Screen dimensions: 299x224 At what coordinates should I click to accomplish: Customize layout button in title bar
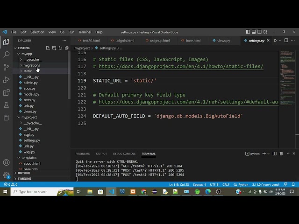(265, 32)
